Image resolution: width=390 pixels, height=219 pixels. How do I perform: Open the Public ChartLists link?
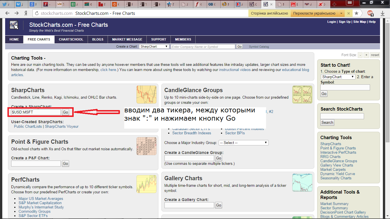[28, 126]
